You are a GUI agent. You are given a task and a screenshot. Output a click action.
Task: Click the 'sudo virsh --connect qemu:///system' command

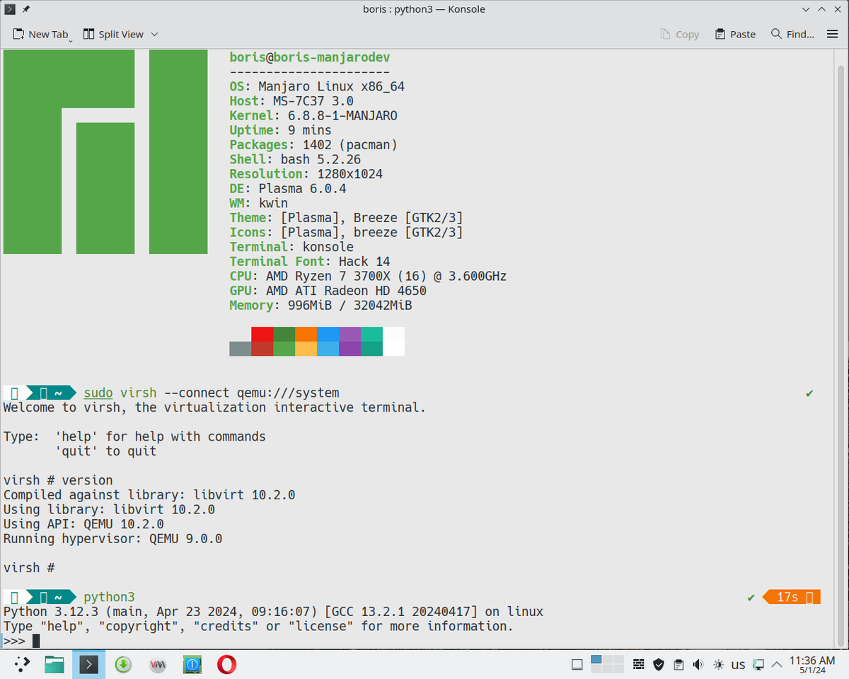(212, 393)
